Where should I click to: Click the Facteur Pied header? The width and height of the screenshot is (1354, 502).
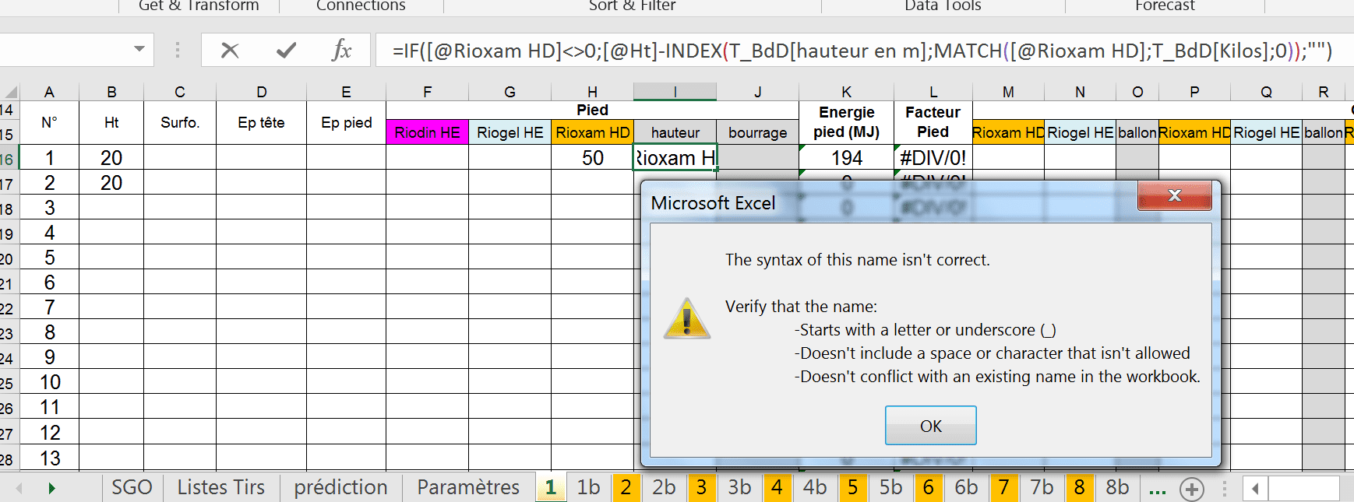[x=933, y=122]
